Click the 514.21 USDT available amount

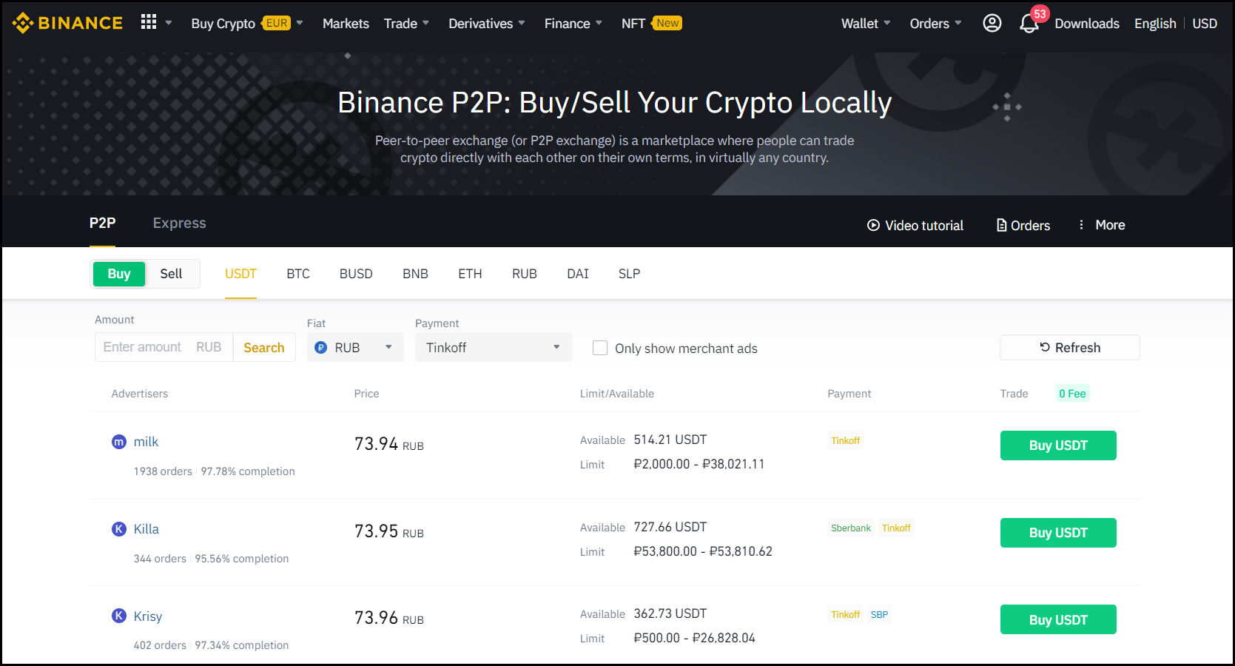pos(670,440)
